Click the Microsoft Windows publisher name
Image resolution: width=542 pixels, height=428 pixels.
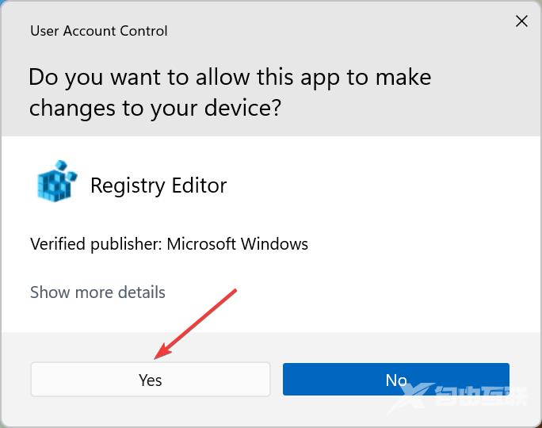[237, 244]
